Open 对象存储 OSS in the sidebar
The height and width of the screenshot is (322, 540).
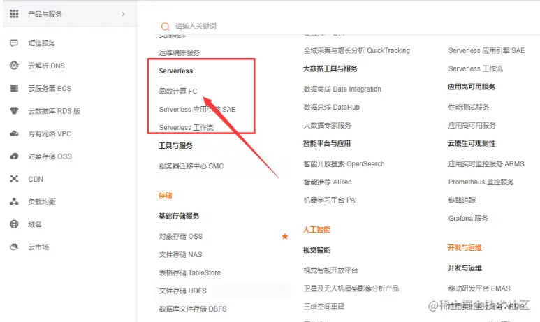click(x=50, y=156)
